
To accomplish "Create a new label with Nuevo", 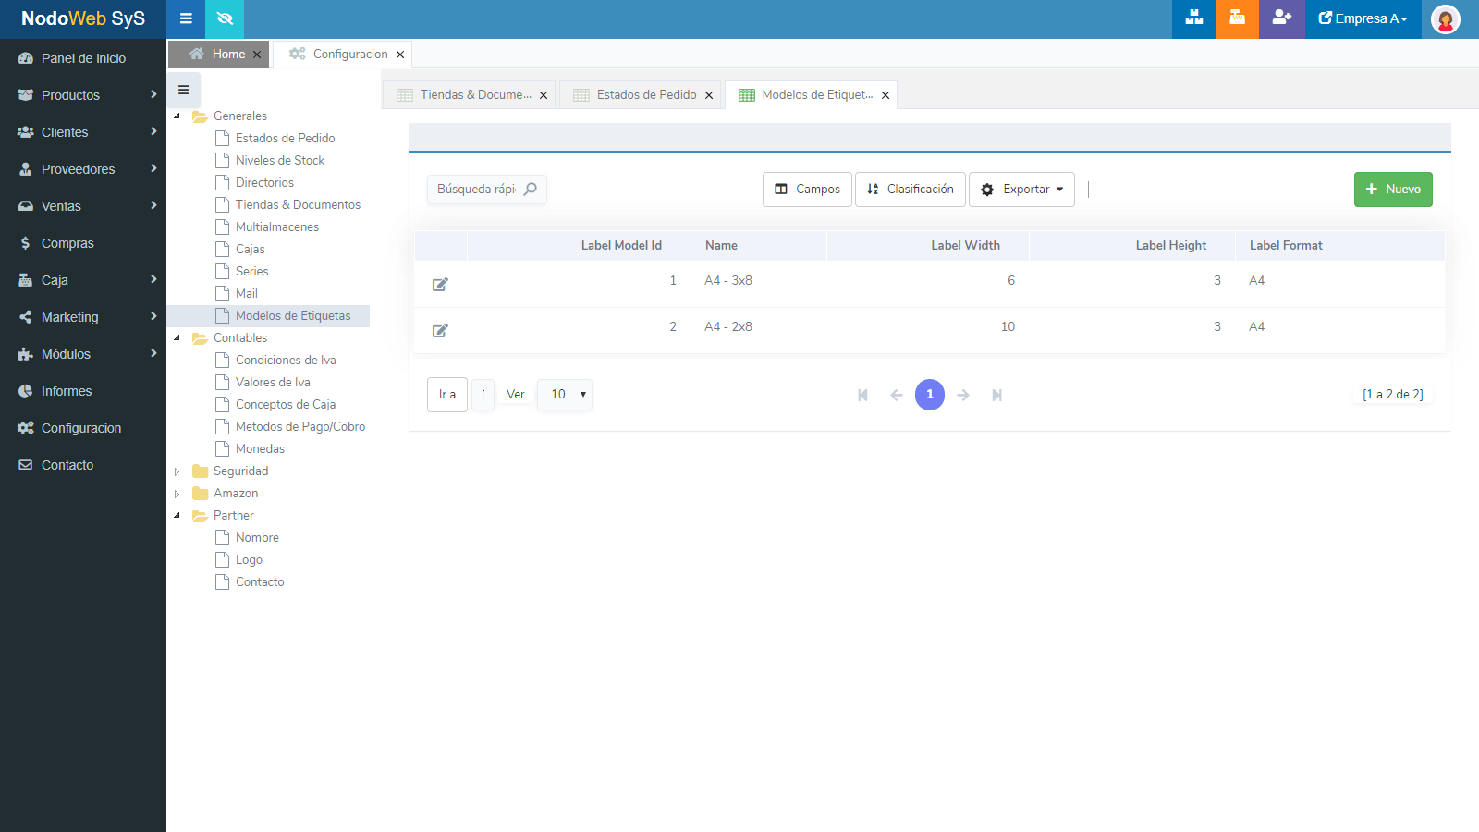I will pos(1392,190).
